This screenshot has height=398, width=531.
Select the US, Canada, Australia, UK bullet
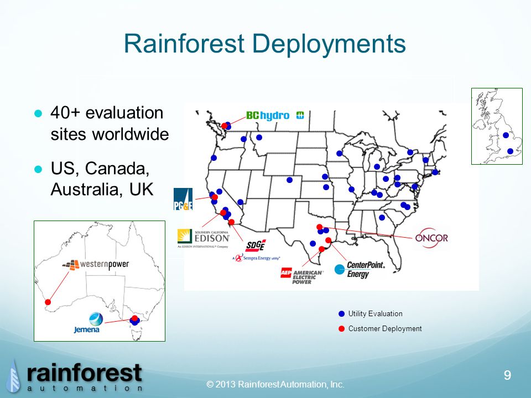102,179
